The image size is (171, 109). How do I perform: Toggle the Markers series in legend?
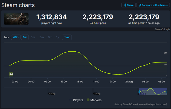click(x=94, y=100)
